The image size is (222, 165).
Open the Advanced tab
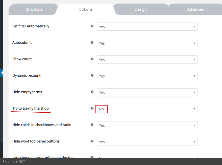[195, 9]
